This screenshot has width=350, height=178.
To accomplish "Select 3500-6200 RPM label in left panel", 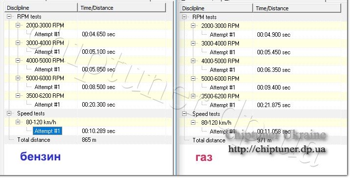I will 45,96.
